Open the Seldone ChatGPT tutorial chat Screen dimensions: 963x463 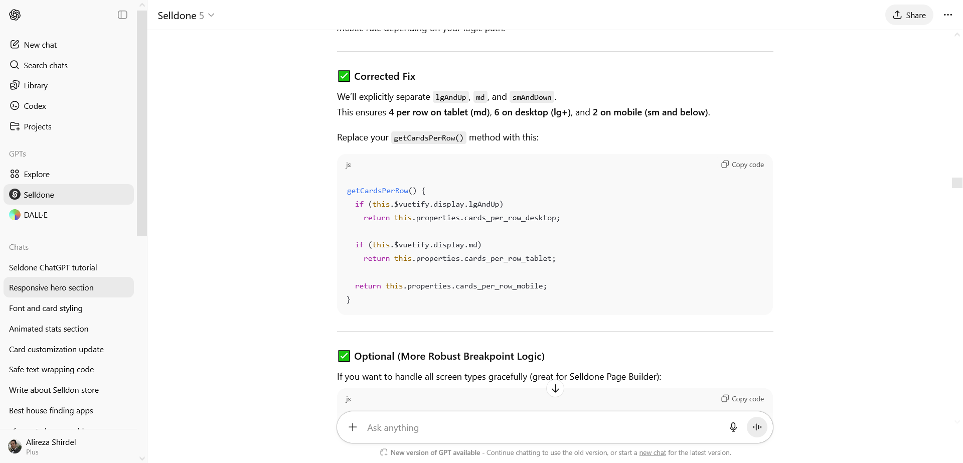point(69,267)
